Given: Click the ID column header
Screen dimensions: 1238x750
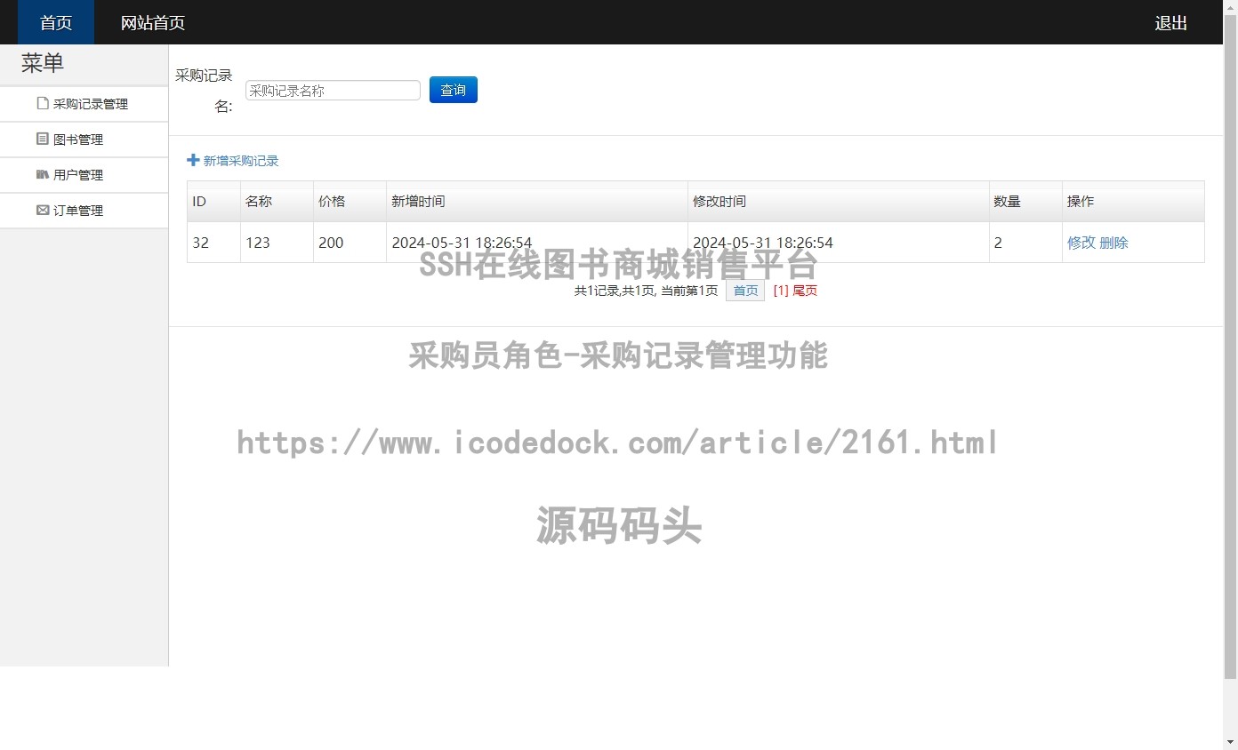Looking at the screenshot, I should point(213,202).
